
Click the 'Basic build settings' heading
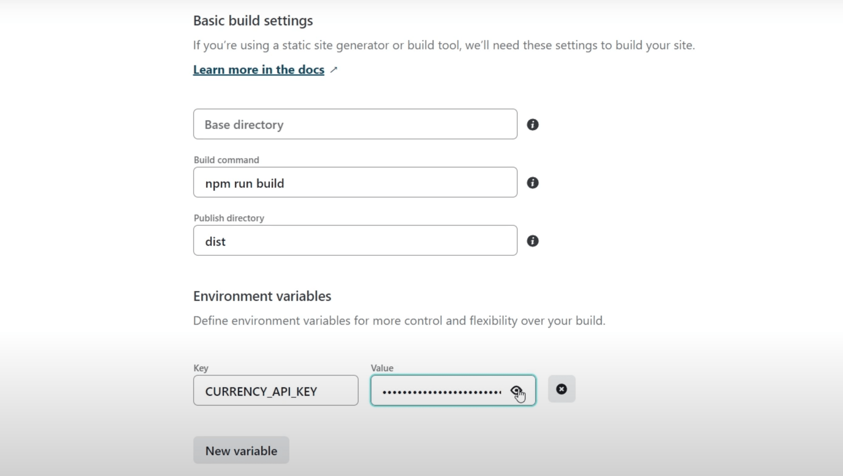coord(253,21)
